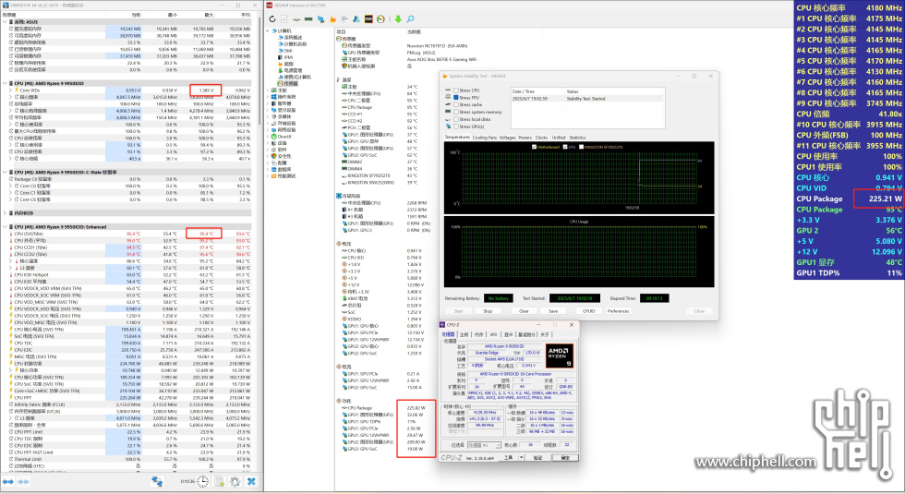The height and width of the screenshot is (494, 905).
Task: Toggle the Motherboard graph legend checkbox
Action: pyautogui.click(x=534, y=147)
